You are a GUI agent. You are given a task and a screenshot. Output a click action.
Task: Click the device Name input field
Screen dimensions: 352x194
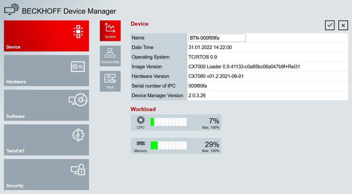coord(217,38)
